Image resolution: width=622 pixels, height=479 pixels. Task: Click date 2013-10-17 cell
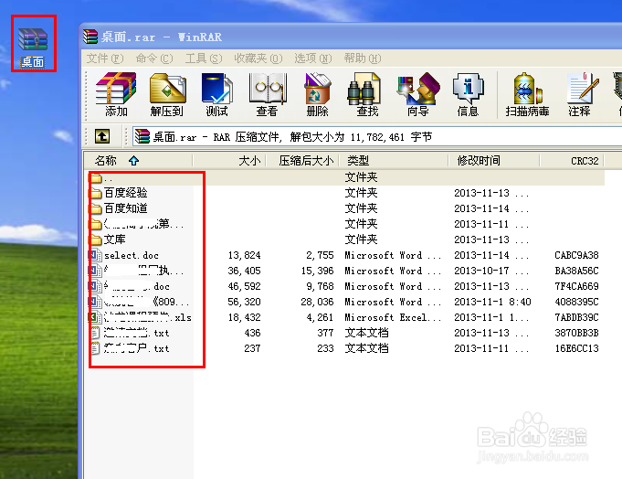coord(491,271)
